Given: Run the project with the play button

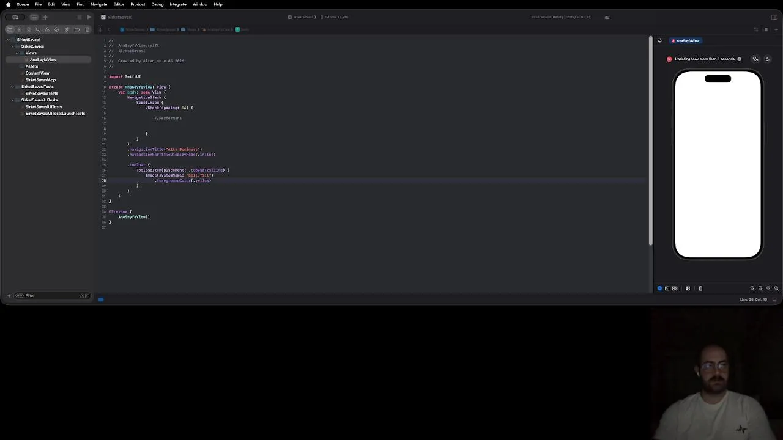Looking at the screenshot, I should 89,17.
